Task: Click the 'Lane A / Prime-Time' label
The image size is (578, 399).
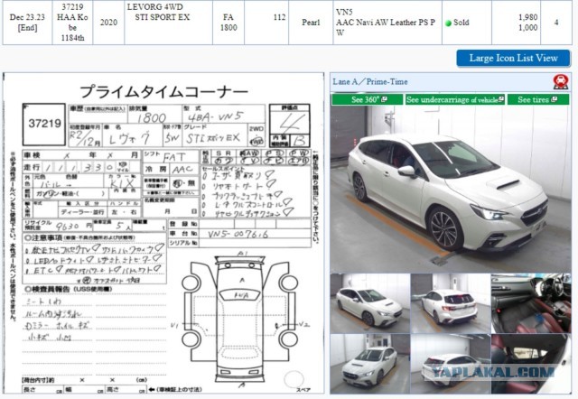Action: (370, 82)
